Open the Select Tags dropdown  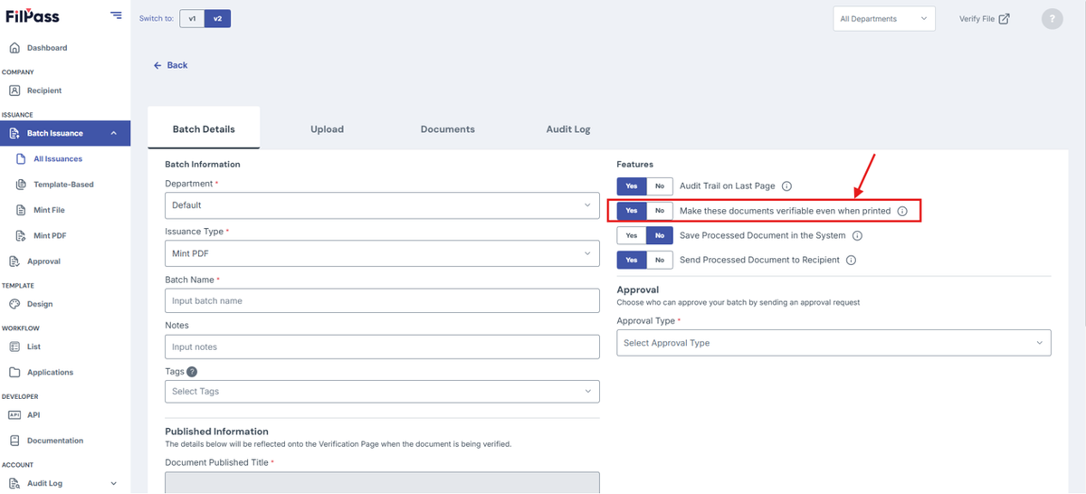point(382,391)
